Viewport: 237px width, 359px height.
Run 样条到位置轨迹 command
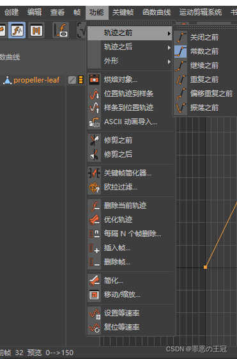coord(130,108)
